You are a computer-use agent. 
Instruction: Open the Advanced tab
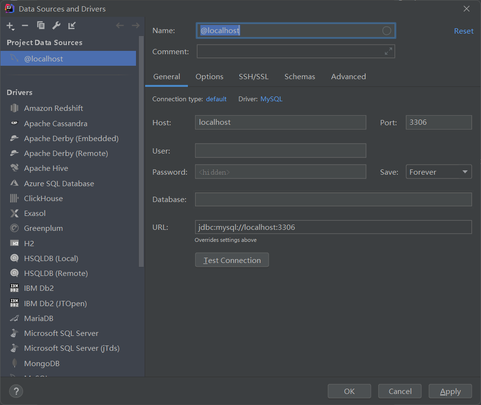click(348, 77)
